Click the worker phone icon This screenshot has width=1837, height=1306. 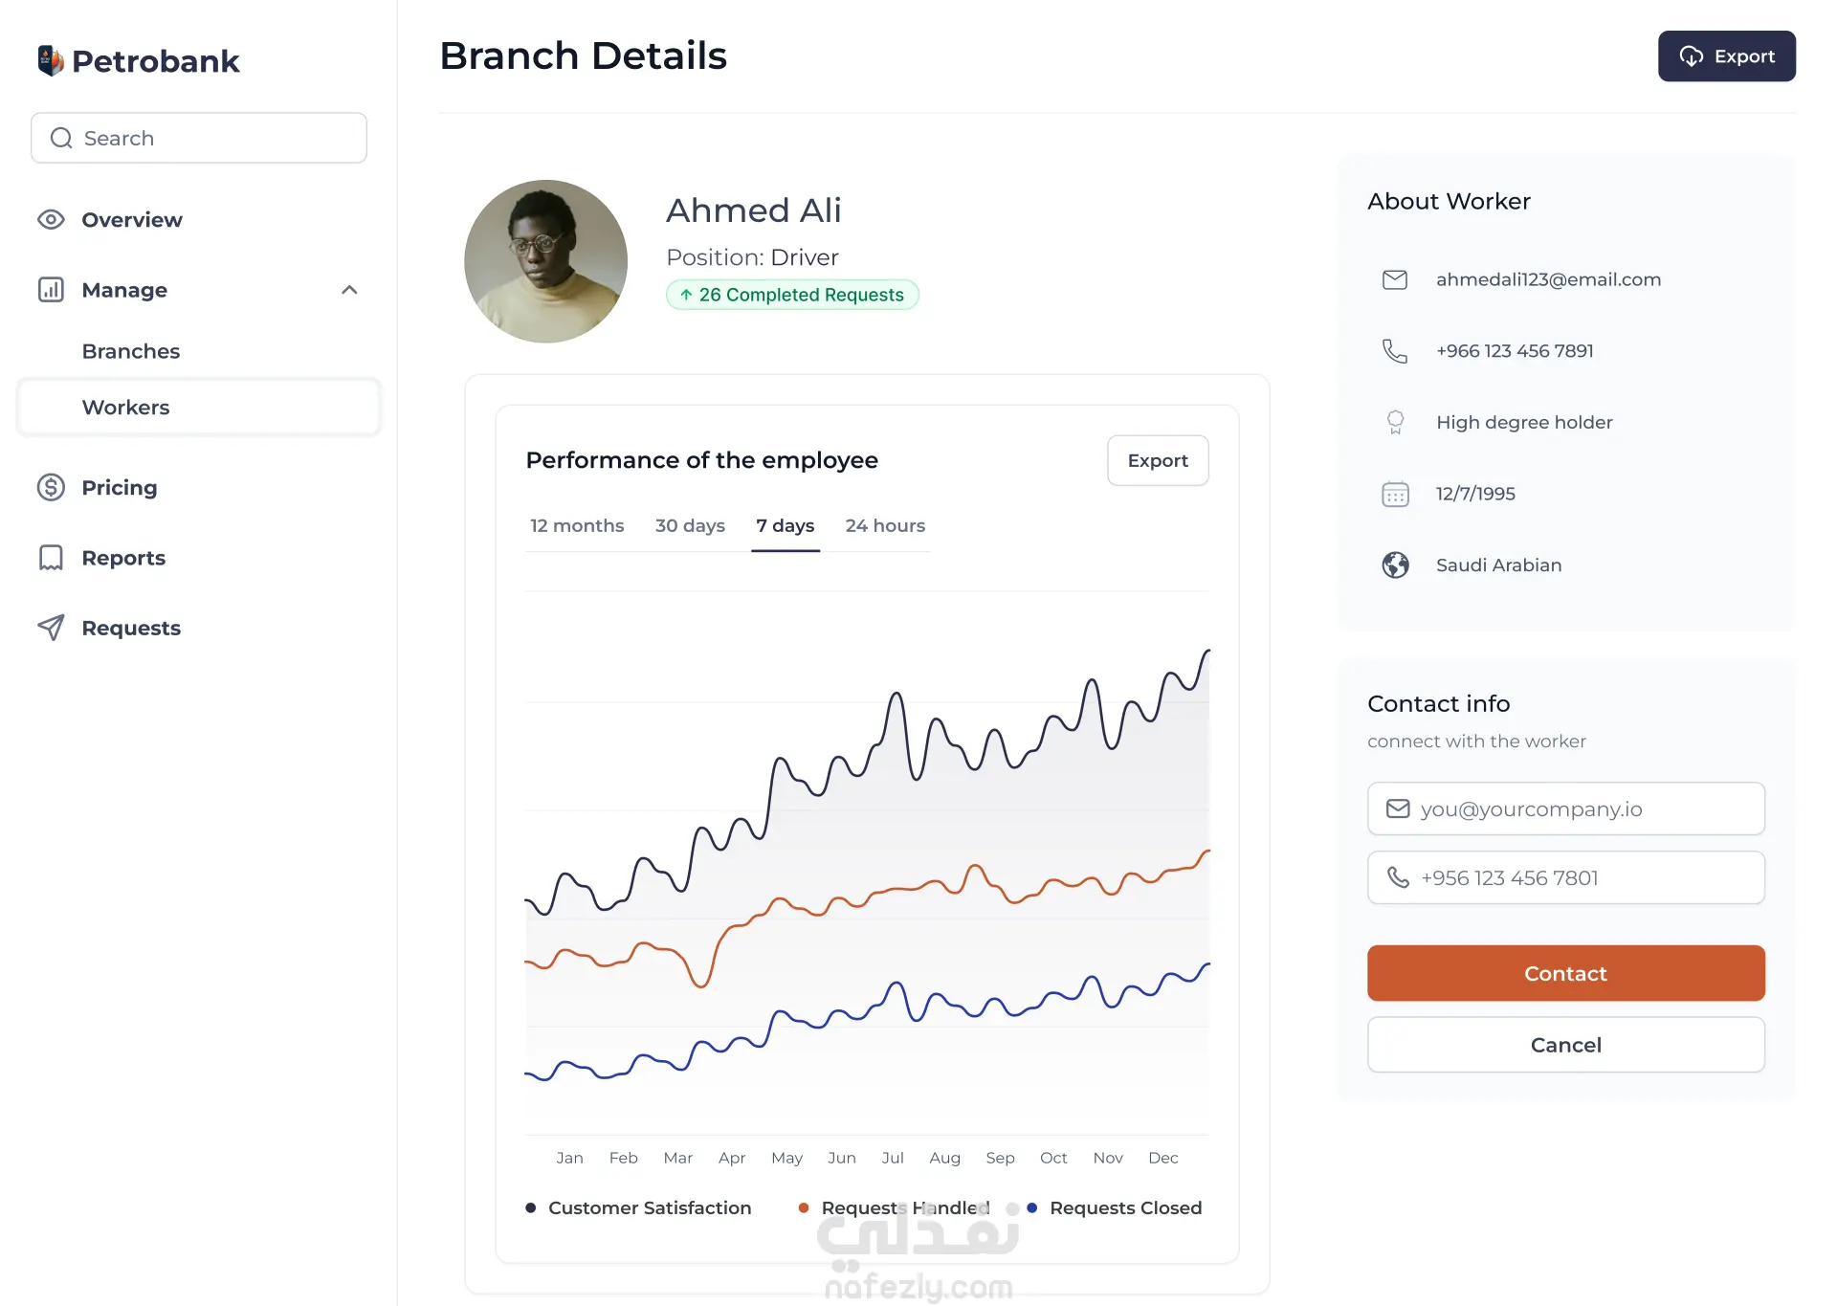click(x=1395, y=351)
